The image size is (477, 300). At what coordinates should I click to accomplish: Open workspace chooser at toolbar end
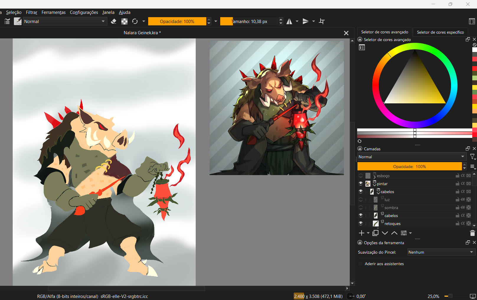tap(472, 21)
